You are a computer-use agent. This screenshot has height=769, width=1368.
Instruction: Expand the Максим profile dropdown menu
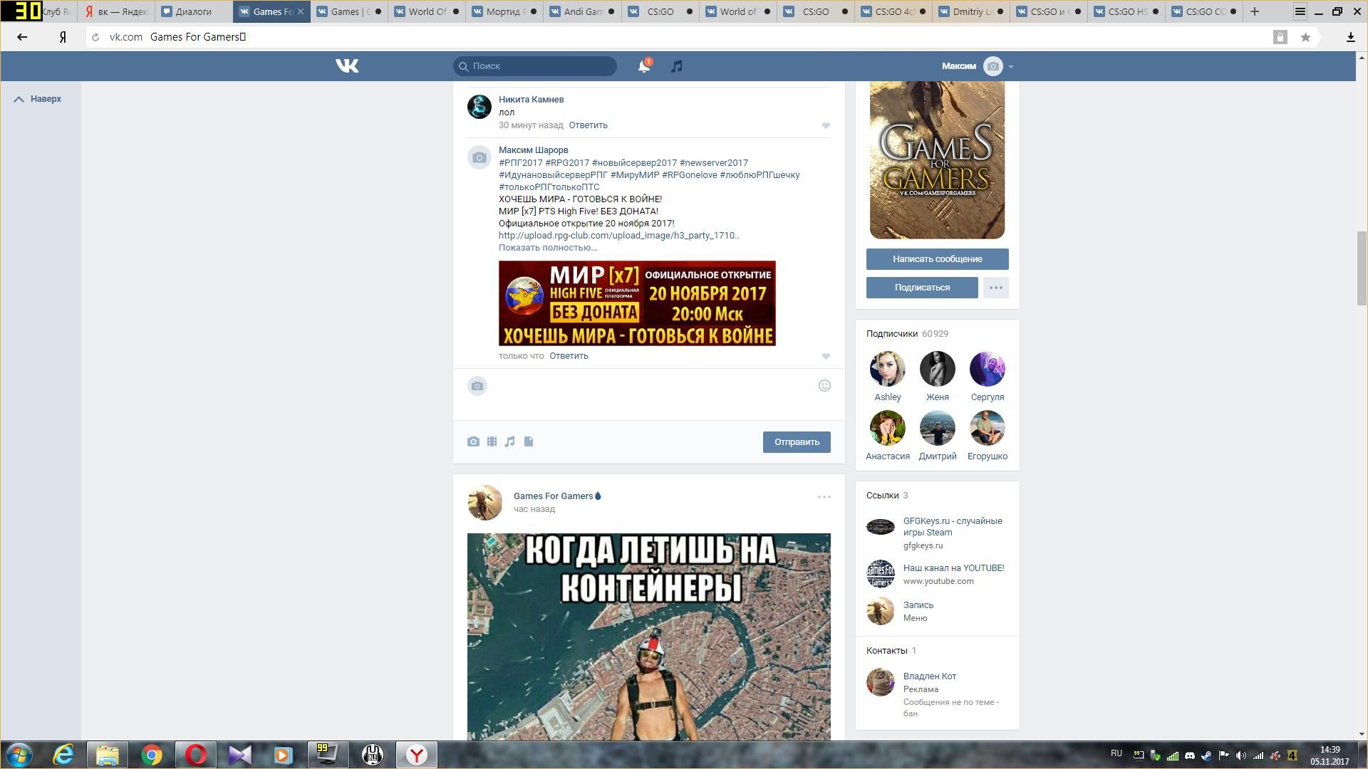point(1010,67)
